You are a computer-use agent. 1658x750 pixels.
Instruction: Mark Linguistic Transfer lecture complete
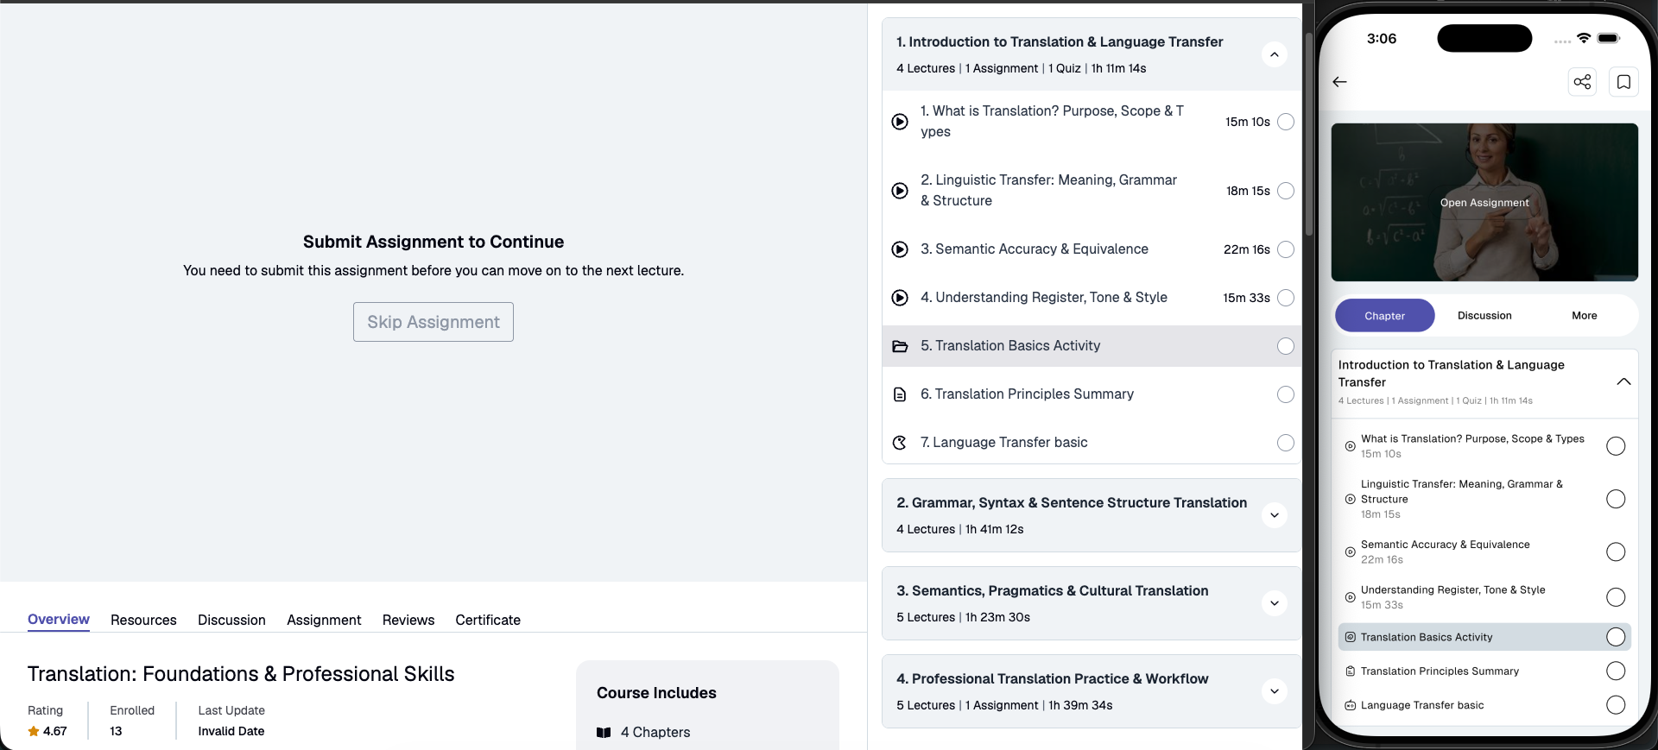(x=1286, y=191)
